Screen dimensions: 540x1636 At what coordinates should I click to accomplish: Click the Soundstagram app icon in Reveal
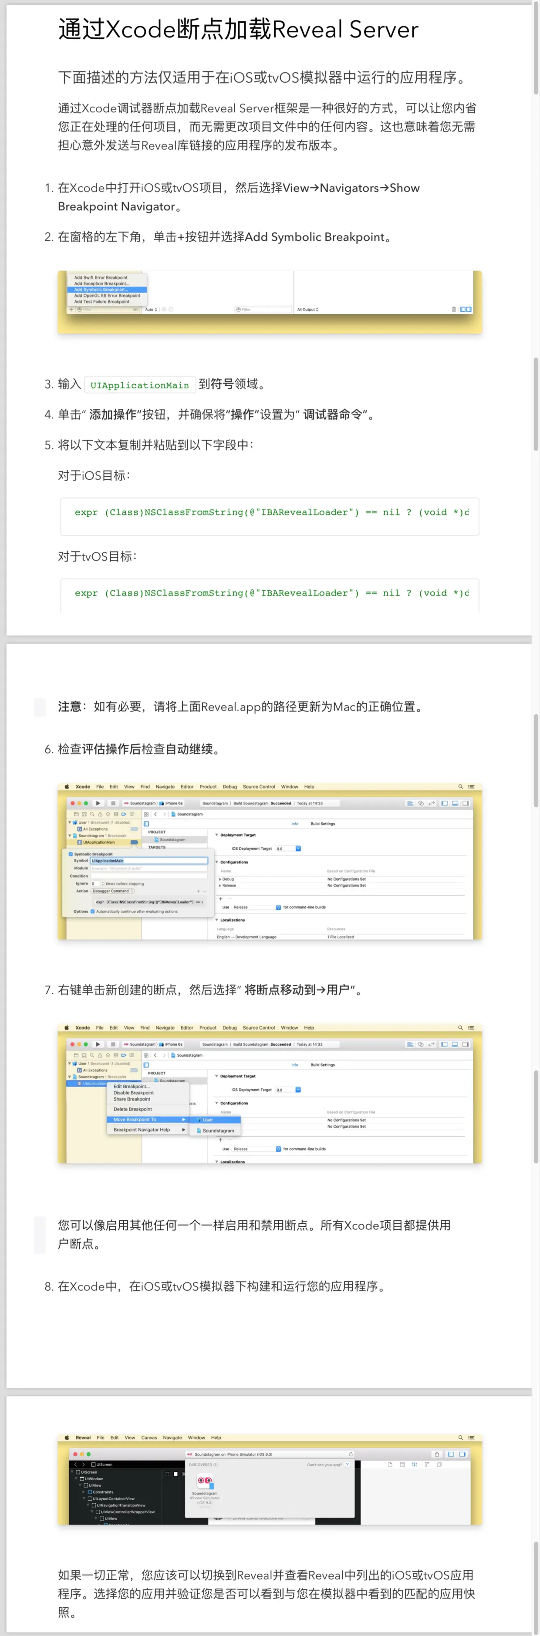pyautogui.click(x=205, y=1481)
